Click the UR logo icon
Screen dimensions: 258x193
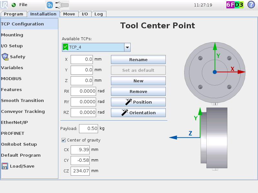tap(5, 5)
